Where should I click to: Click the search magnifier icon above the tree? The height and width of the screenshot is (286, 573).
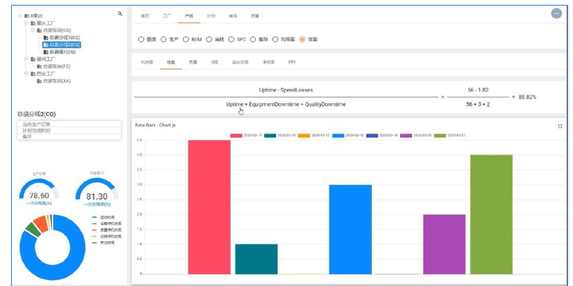point(120,14)
